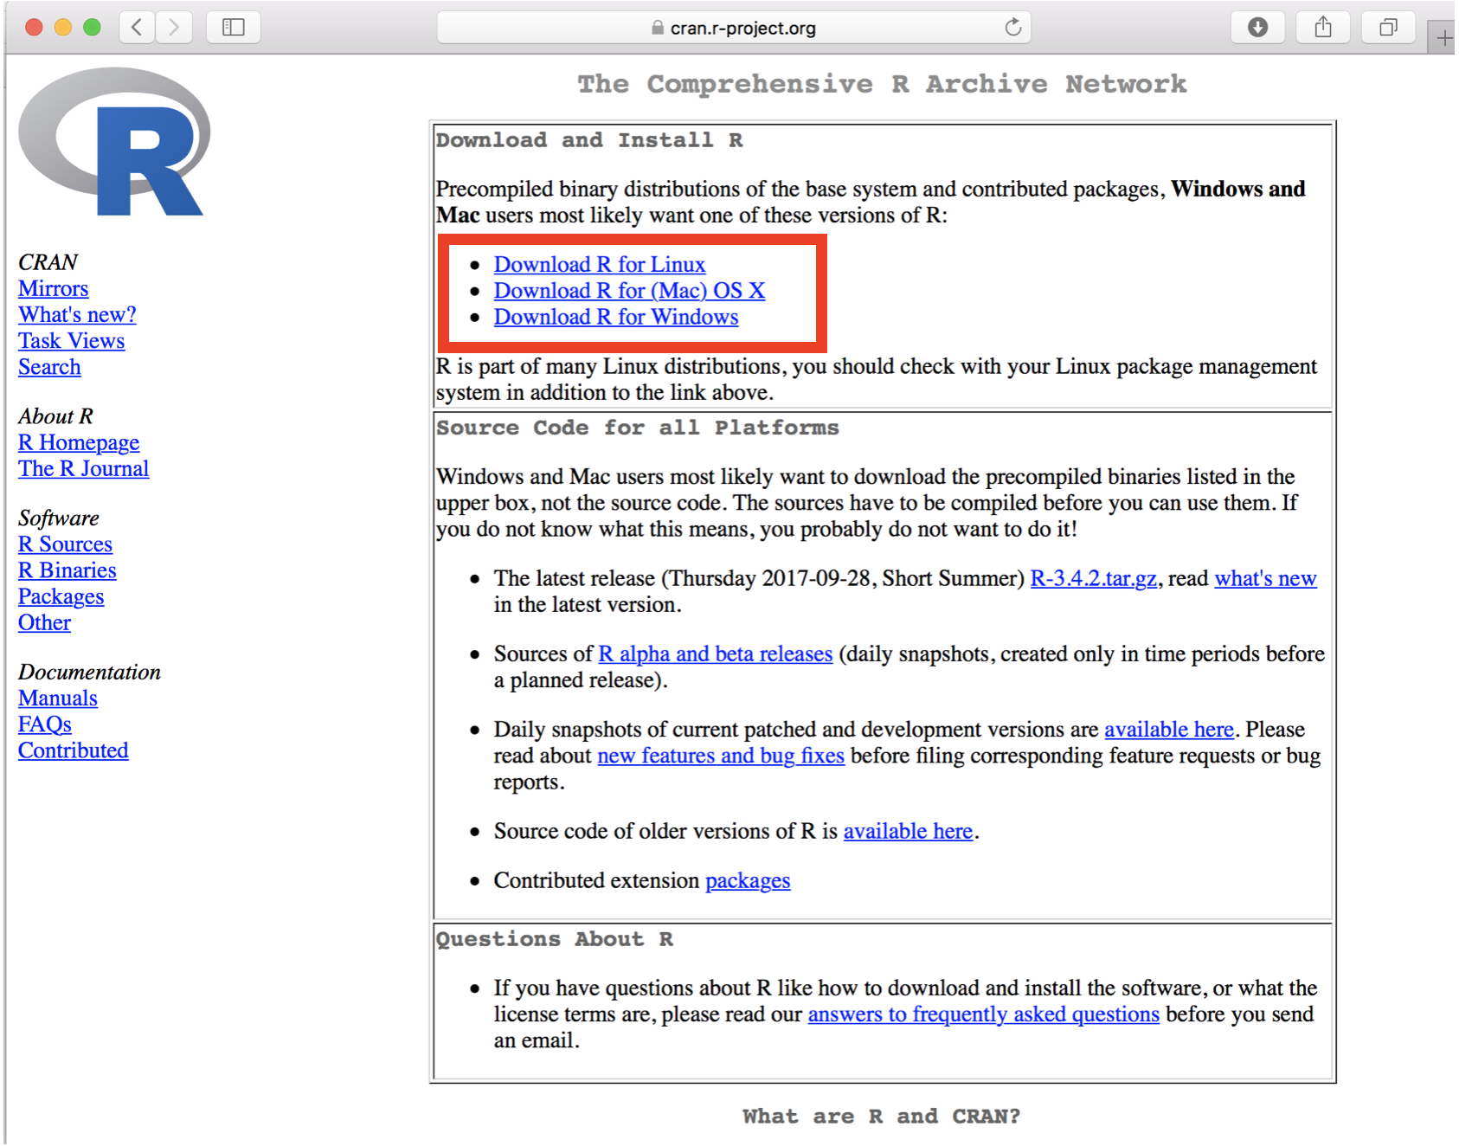Screen dimensions: 1459x1146
Task: Open R alpha and beta releases link
Action: click(x=715, y=654)
